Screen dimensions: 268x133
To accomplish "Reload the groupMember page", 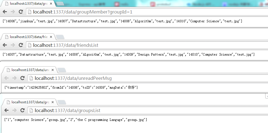I will click(x=21, y=12).
